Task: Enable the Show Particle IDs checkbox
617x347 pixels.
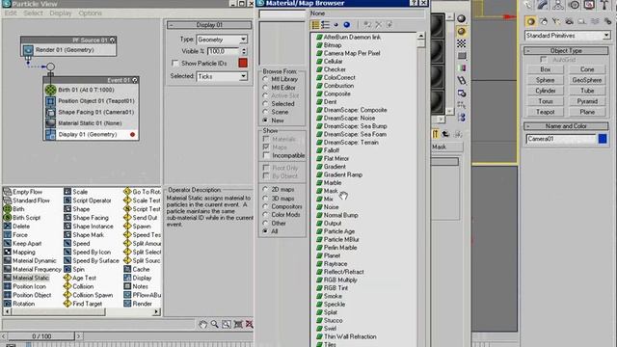Action: tap(175, 63)
